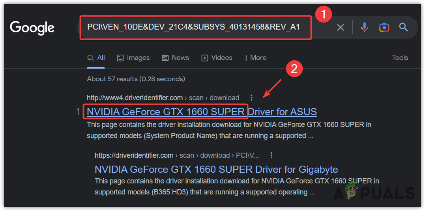This screenshot has width=425, height=211.
Task: Clear the search box with the X icon
Action: pos(341,27)
